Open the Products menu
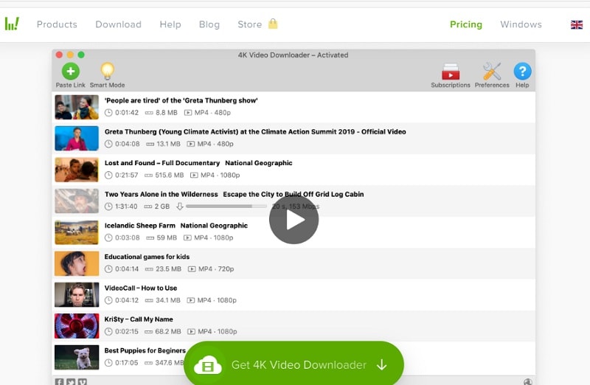 57,24
